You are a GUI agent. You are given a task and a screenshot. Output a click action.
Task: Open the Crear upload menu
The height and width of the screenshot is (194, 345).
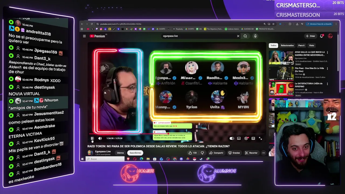[310, 36]
